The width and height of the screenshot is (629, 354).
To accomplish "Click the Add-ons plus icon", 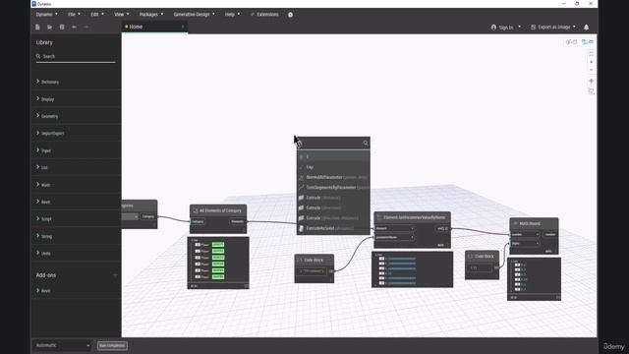I will 115,275.
